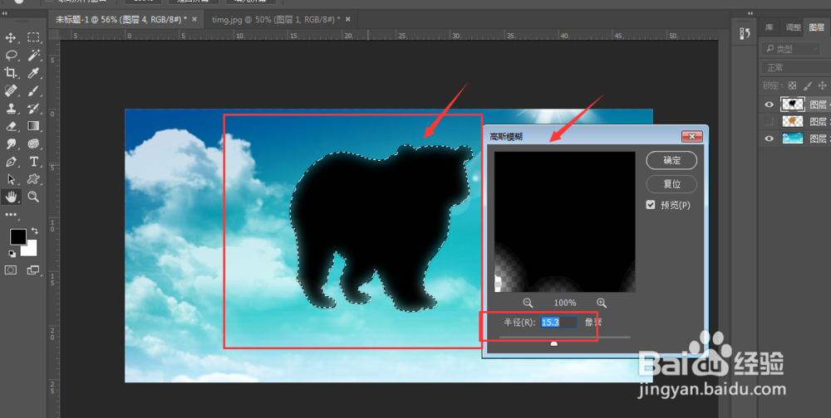Click the 100% zoom value text
This screenshot has width=831, height=418.
pyautogui.click(x=565, y=303)
